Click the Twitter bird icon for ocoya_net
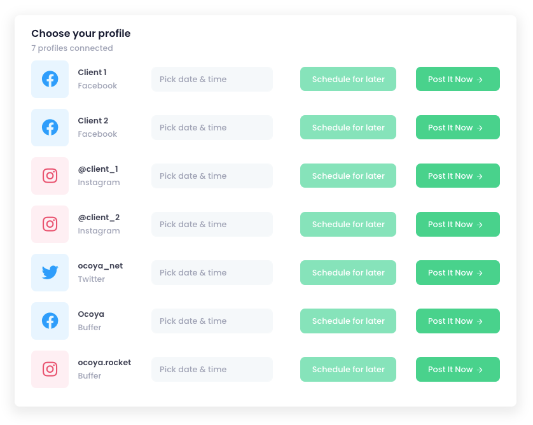The width and height of the screenshot is (533, 425). coord(50,272)
